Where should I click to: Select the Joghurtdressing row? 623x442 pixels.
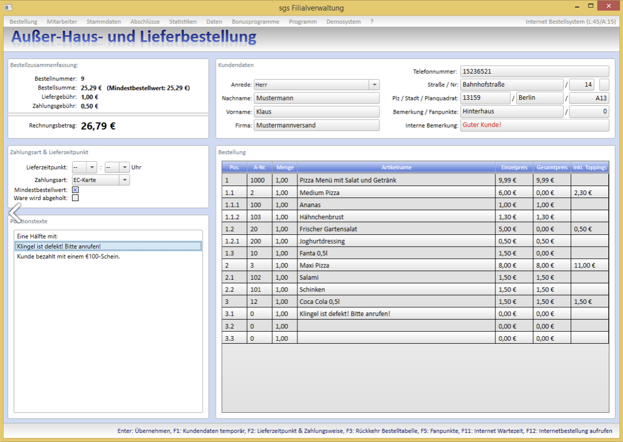click(415, 241)
